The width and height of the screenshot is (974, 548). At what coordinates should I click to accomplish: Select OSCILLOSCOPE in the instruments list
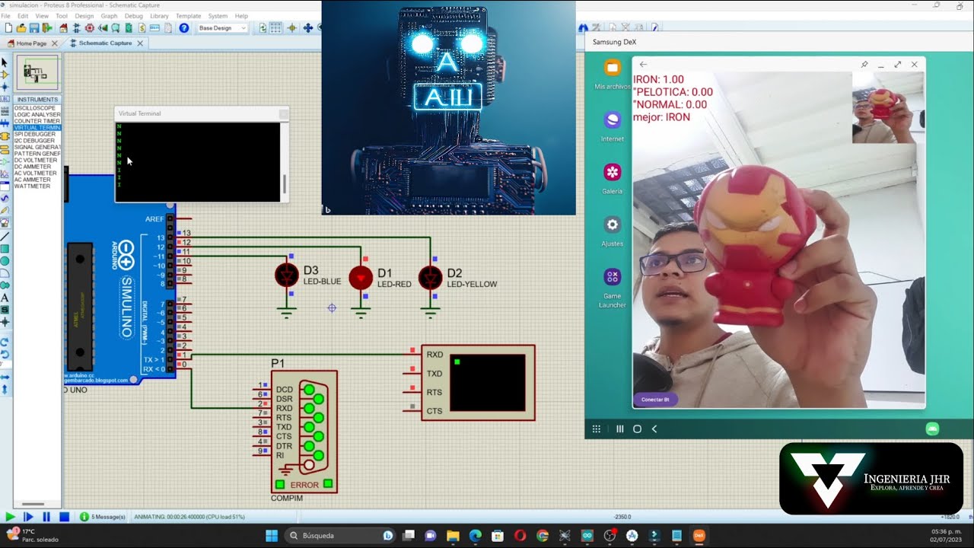(37, 108)
